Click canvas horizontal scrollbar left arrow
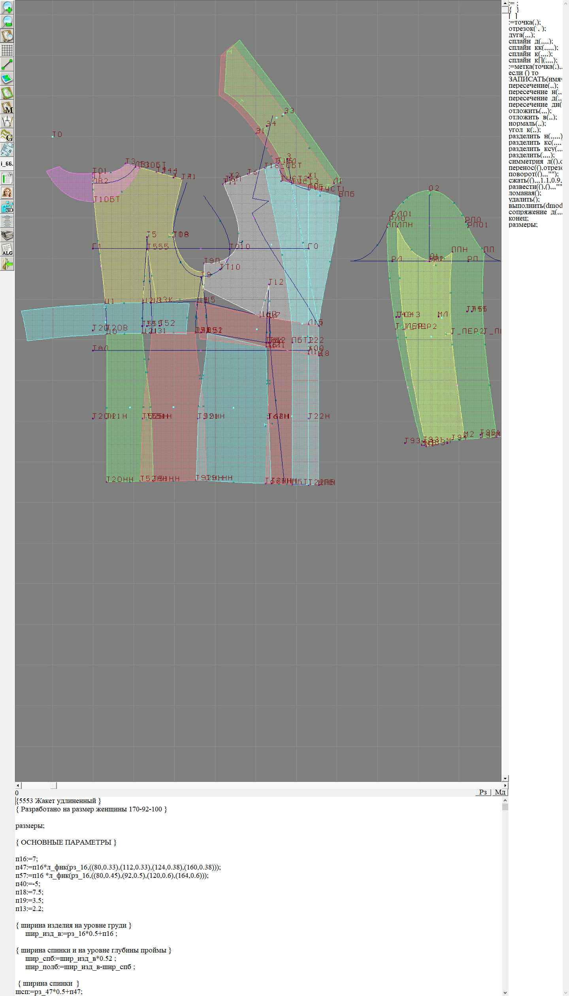Image resolution: width=569 pixels, height=996 pixels. (x=18, y=785)
